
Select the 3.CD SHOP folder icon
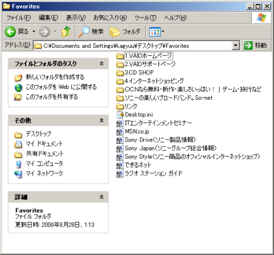(120, 72)
